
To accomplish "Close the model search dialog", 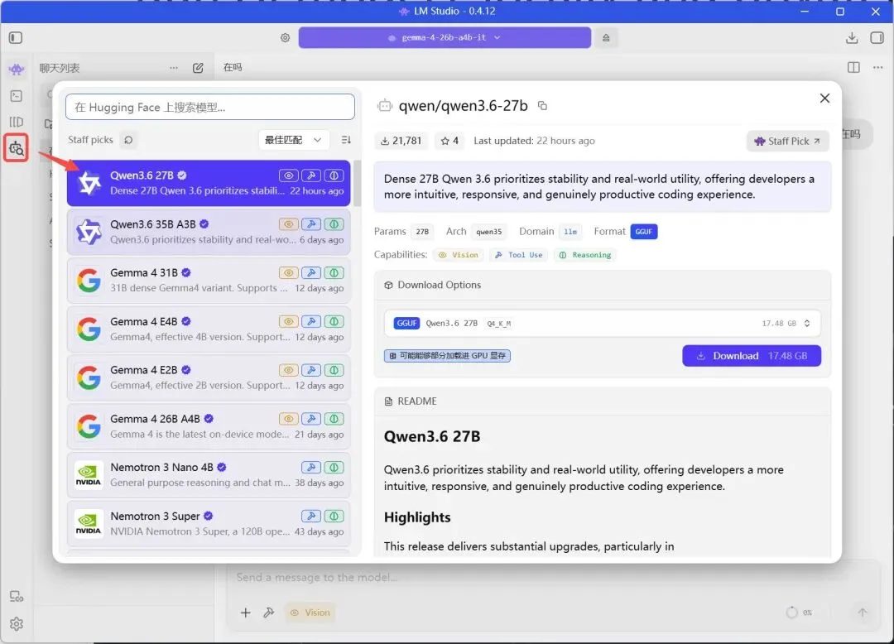I will [824, 98].
